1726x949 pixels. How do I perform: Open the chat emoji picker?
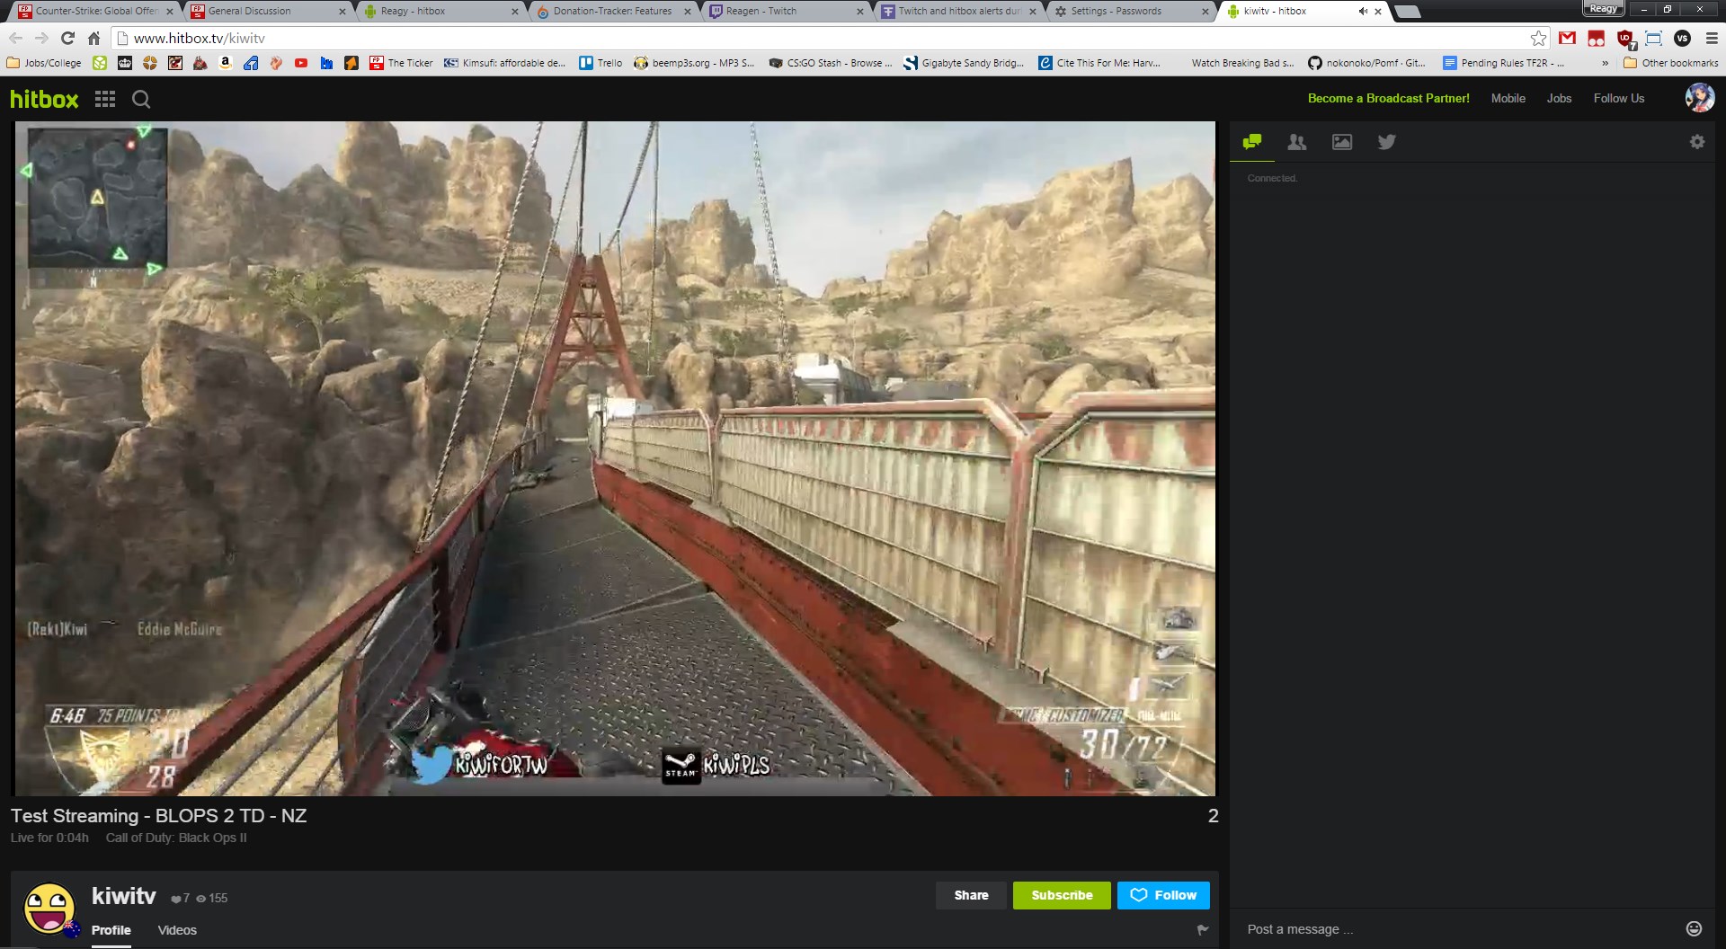click(1694, 928)
